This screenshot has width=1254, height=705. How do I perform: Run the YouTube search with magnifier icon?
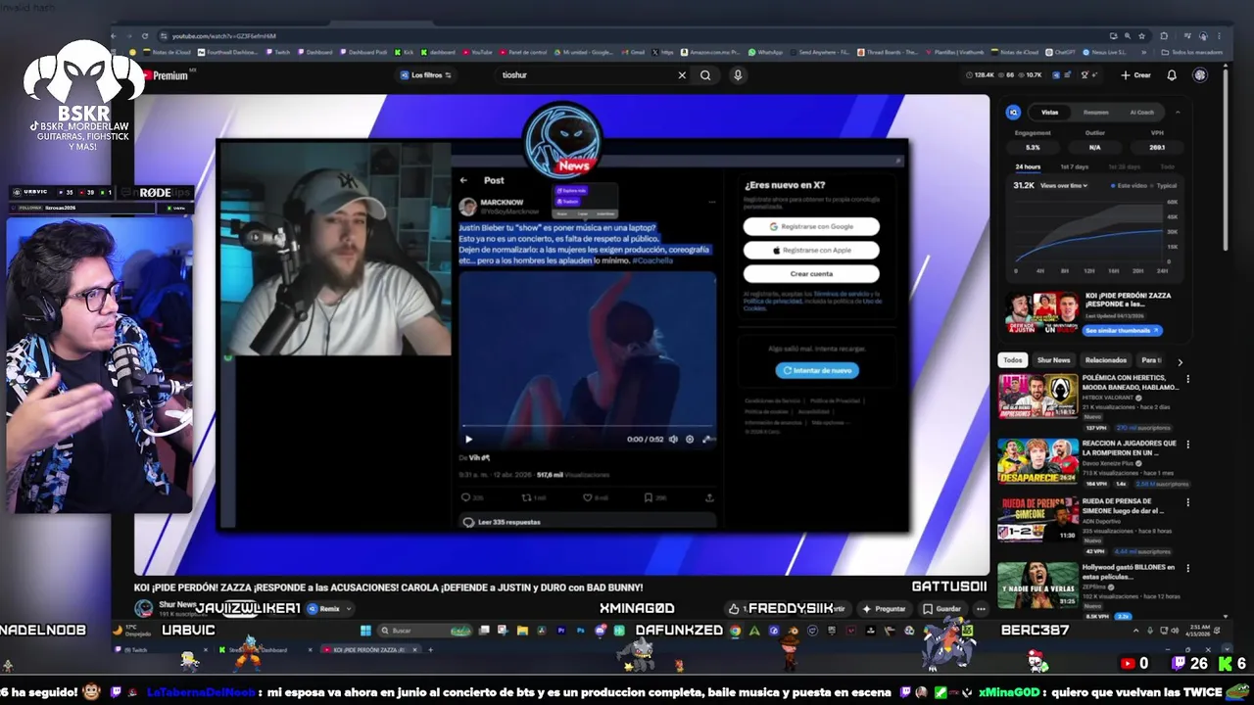[x=705, y=75]
